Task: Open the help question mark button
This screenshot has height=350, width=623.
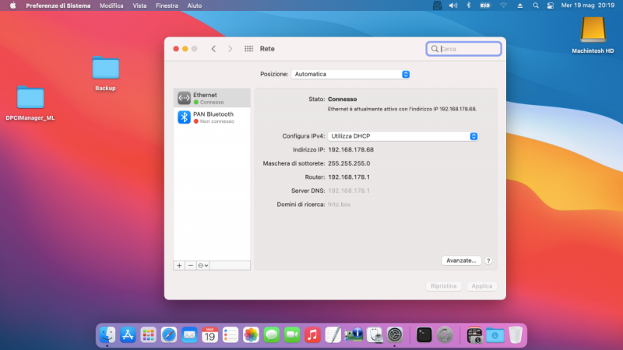Action: pyautogui.click(x=489, y=261)
